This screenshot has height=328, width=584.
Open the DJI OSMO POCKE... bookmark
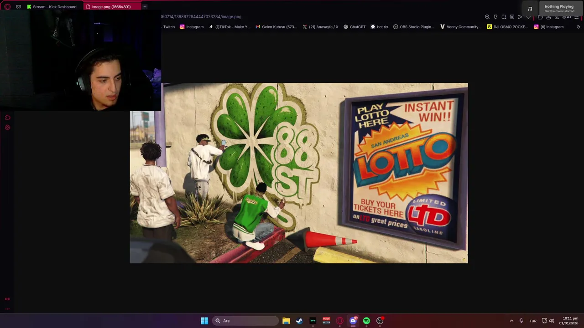coord(507,27)
